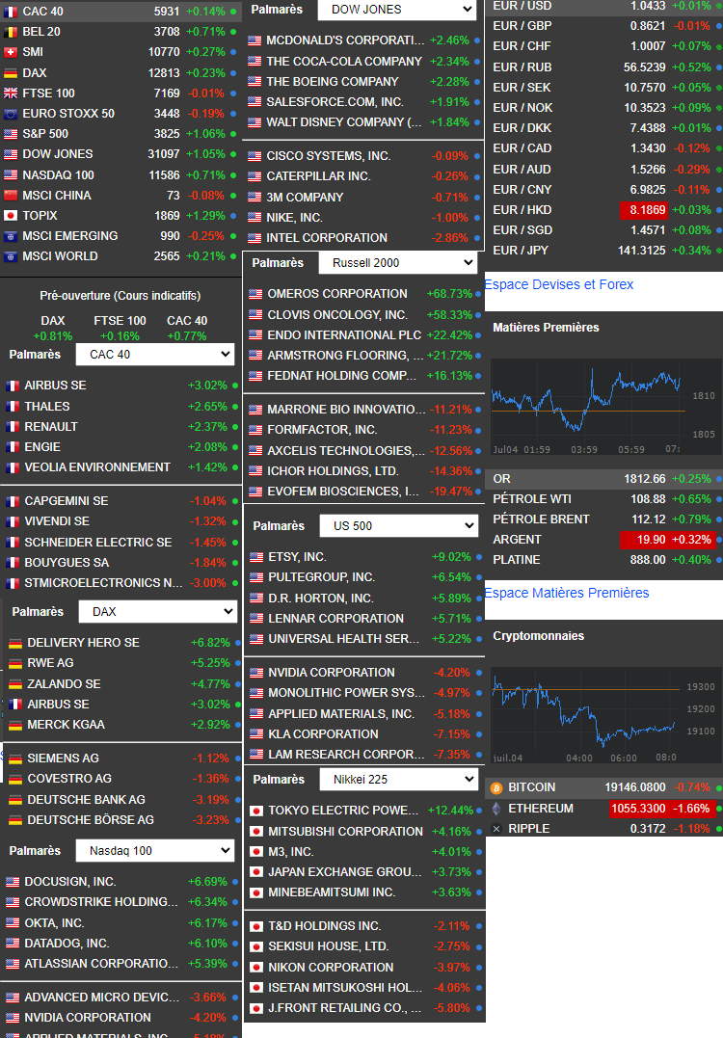
Task: Click the blue status dot on INTEL CORPORATION row
Action: click(477, 238)
